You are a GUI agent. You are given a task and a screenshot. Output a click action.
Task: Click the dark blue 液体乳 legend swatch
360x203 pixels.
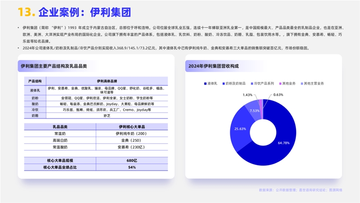tap(205, 84)
